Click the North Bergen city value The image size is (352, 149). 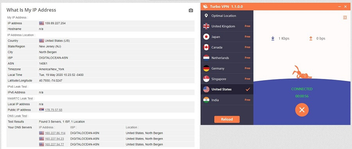48,52
